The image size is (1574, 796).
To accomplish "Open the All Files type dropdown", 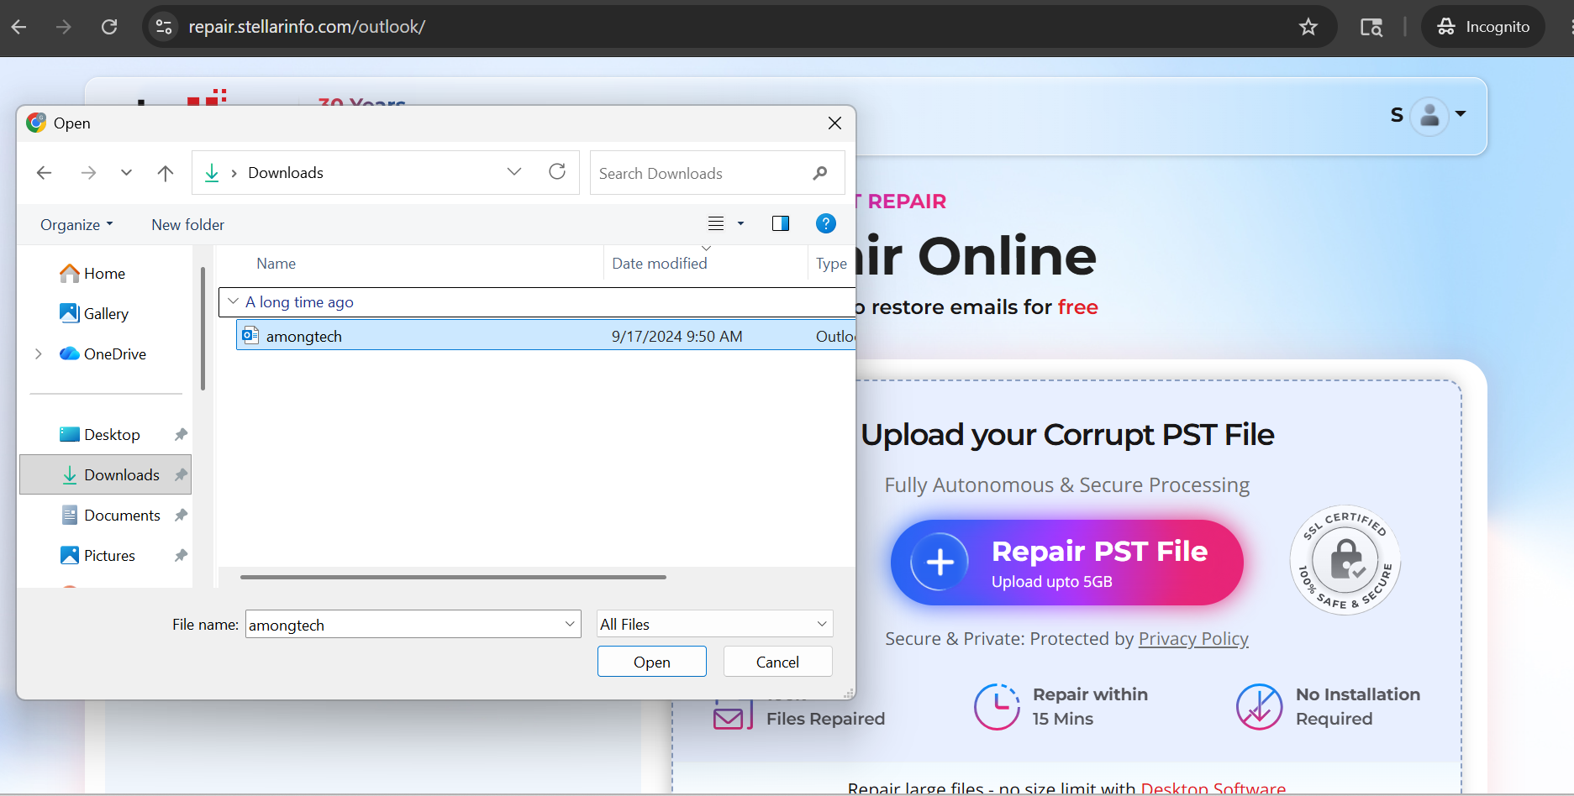I will [714, 624].
